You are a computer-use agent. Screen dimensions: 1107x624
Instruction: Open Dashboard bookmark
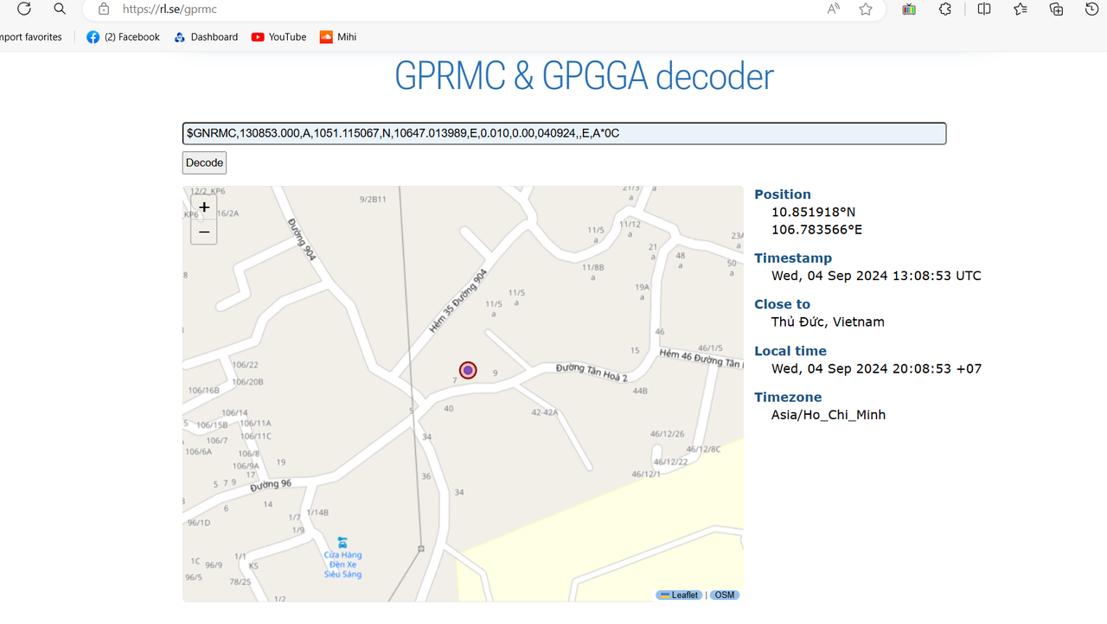pos(206,37)
